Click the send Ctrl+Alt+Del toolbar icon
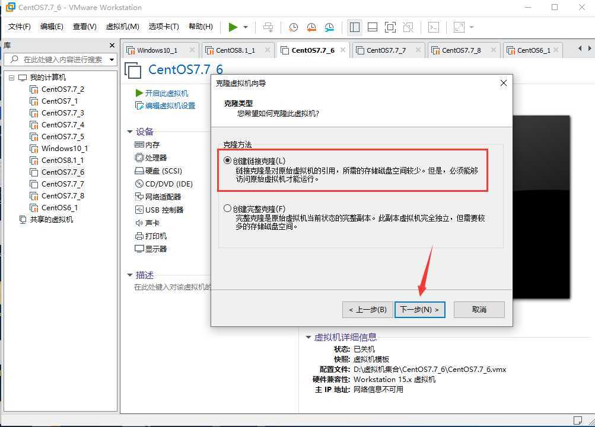This screenshot has width=595, height=427. point(268,27)
